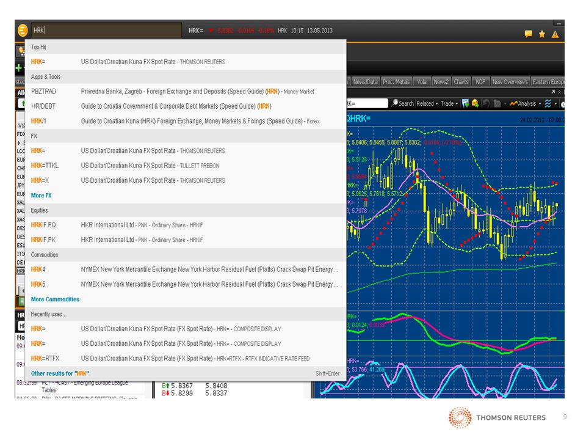The width and height of the screenshot is (586, 440).
Task: Select HRK4 NYMEX crack swap commodity
Action: 186,269
